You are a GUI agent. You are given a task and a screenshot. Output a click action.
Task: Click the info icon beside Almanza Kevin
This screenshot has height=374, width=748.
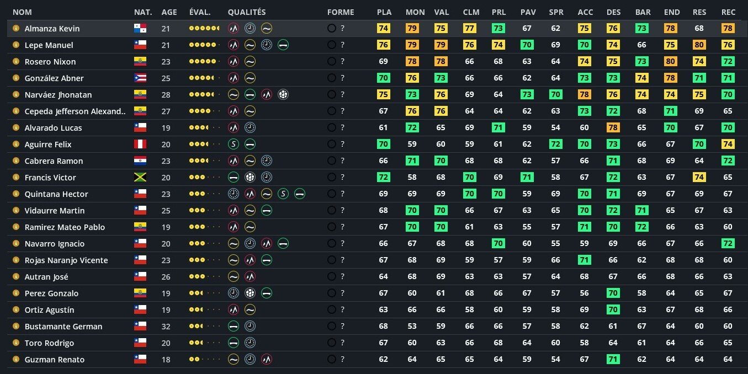(16, 29)
